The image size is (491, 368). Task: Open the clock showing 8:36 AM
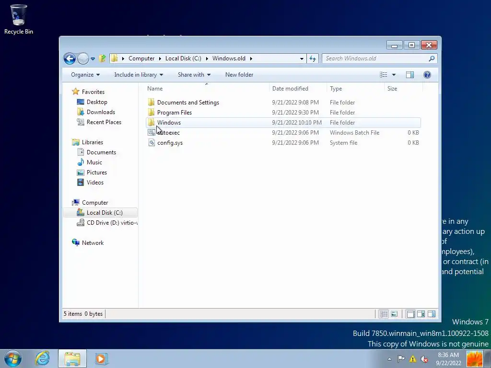(x=448, y=359)
